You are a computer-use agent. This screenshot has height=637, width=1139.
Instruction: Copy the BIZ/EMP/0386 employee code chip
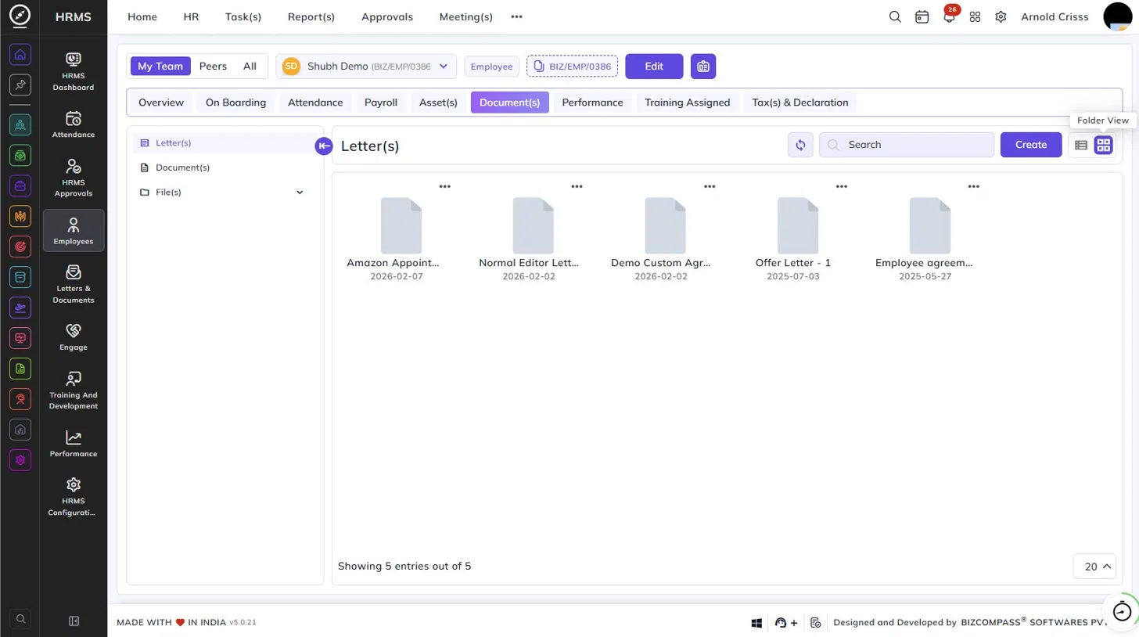pyautogui.click(x=573, y=67)
